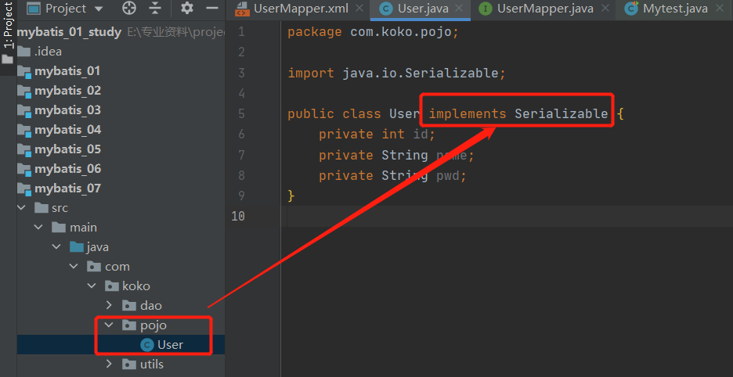The image size is (733, 377).
Task: Select the src folder row
Action: point(121,207)
